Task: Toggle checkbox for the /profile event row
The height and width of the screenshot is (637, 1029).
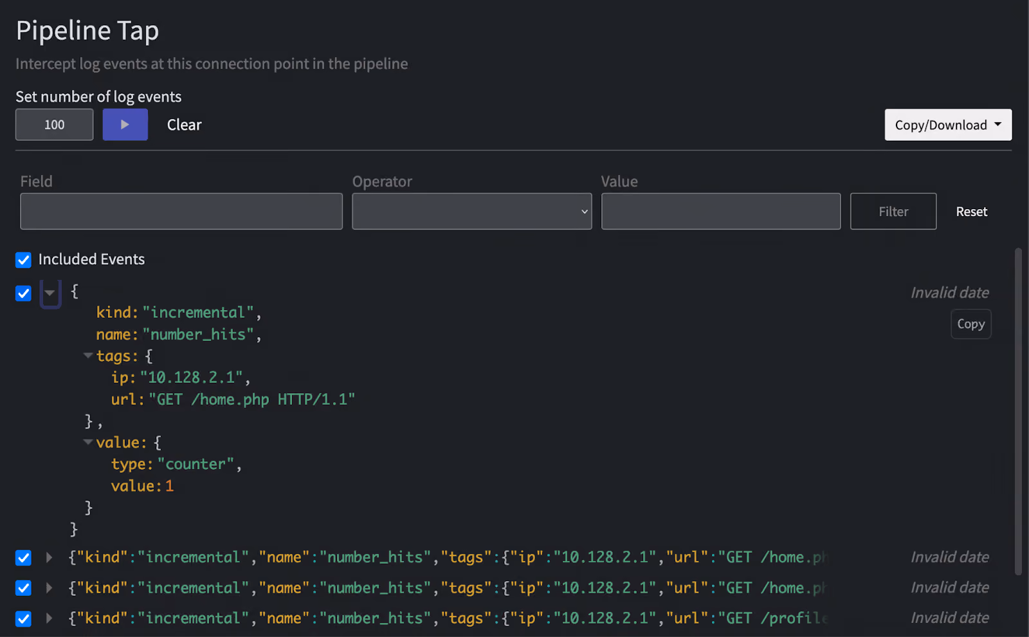Action: coord(23,618)
